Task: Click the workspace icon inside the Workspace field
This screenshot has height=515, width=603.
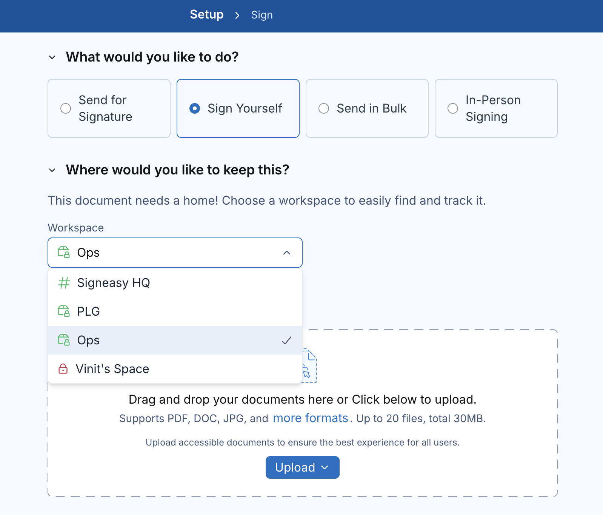Action: pyautogui.click(x=64, y=252)
